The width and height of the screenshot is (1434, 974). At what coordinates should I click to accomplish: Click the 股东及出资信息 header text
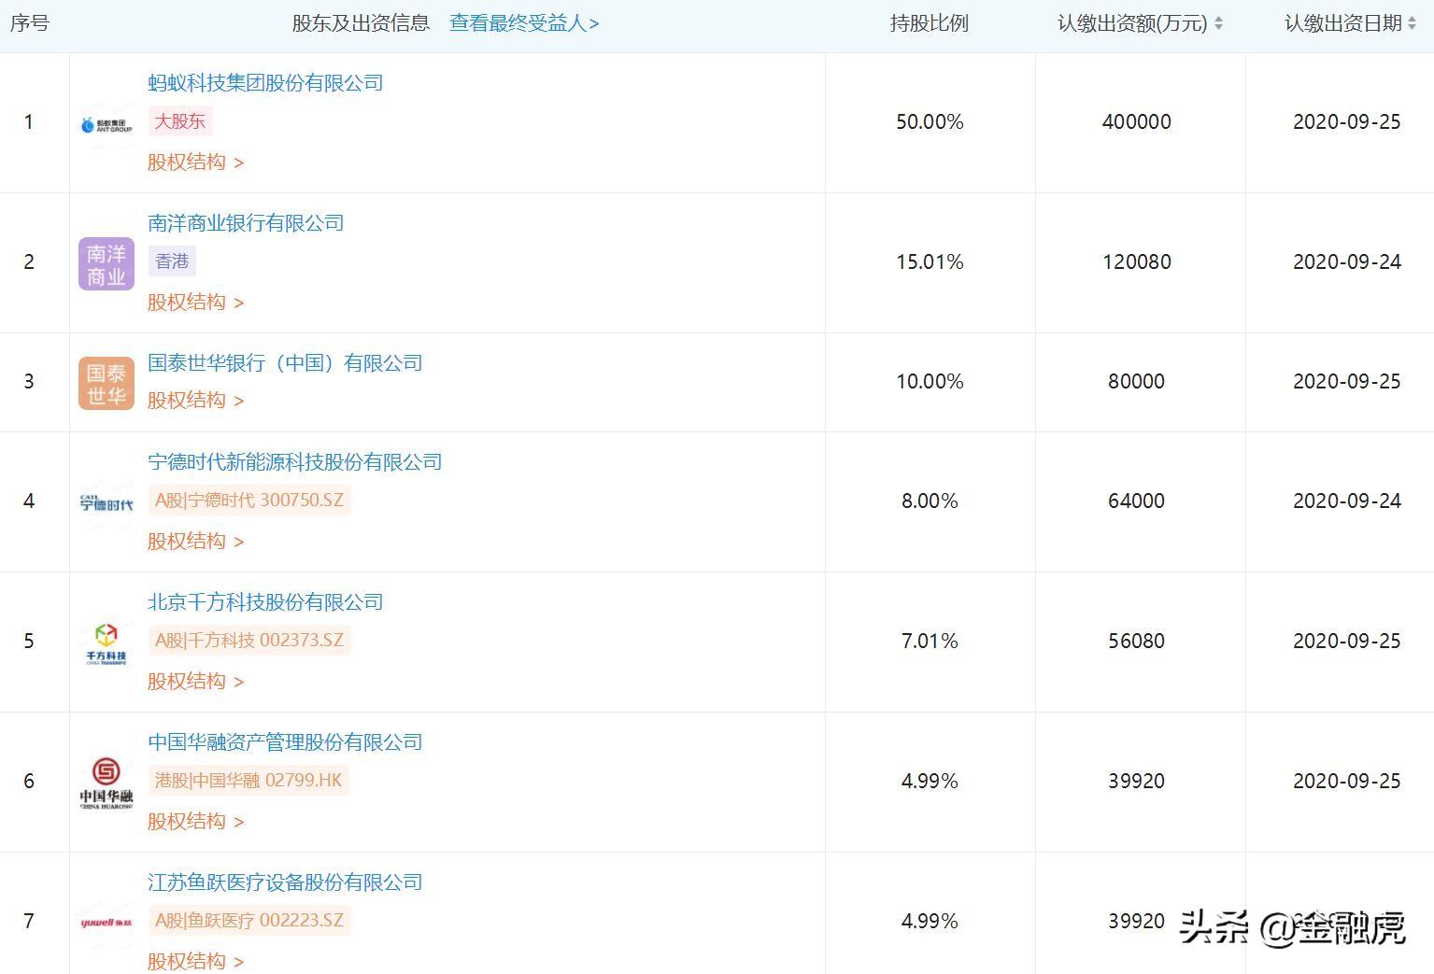click(361, 23)
